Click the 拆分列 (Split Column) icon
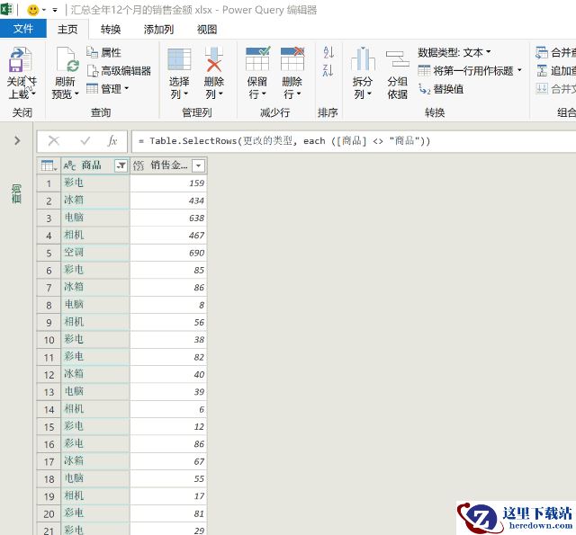This screenshot has width=576, height=535. click(x=363, y=59)
